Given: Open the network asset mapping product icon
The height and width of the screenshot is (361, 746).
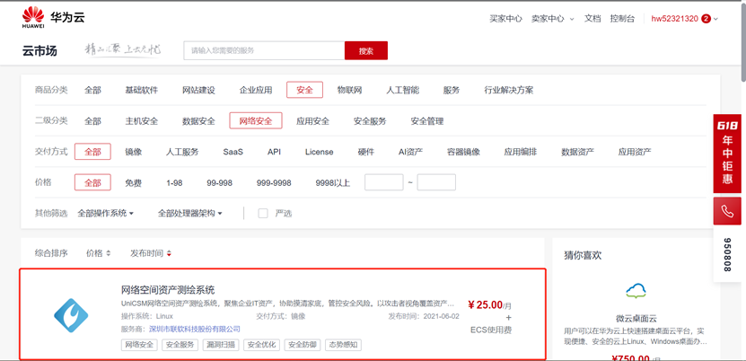Looking at the screenshot, I should pos(71,314).
